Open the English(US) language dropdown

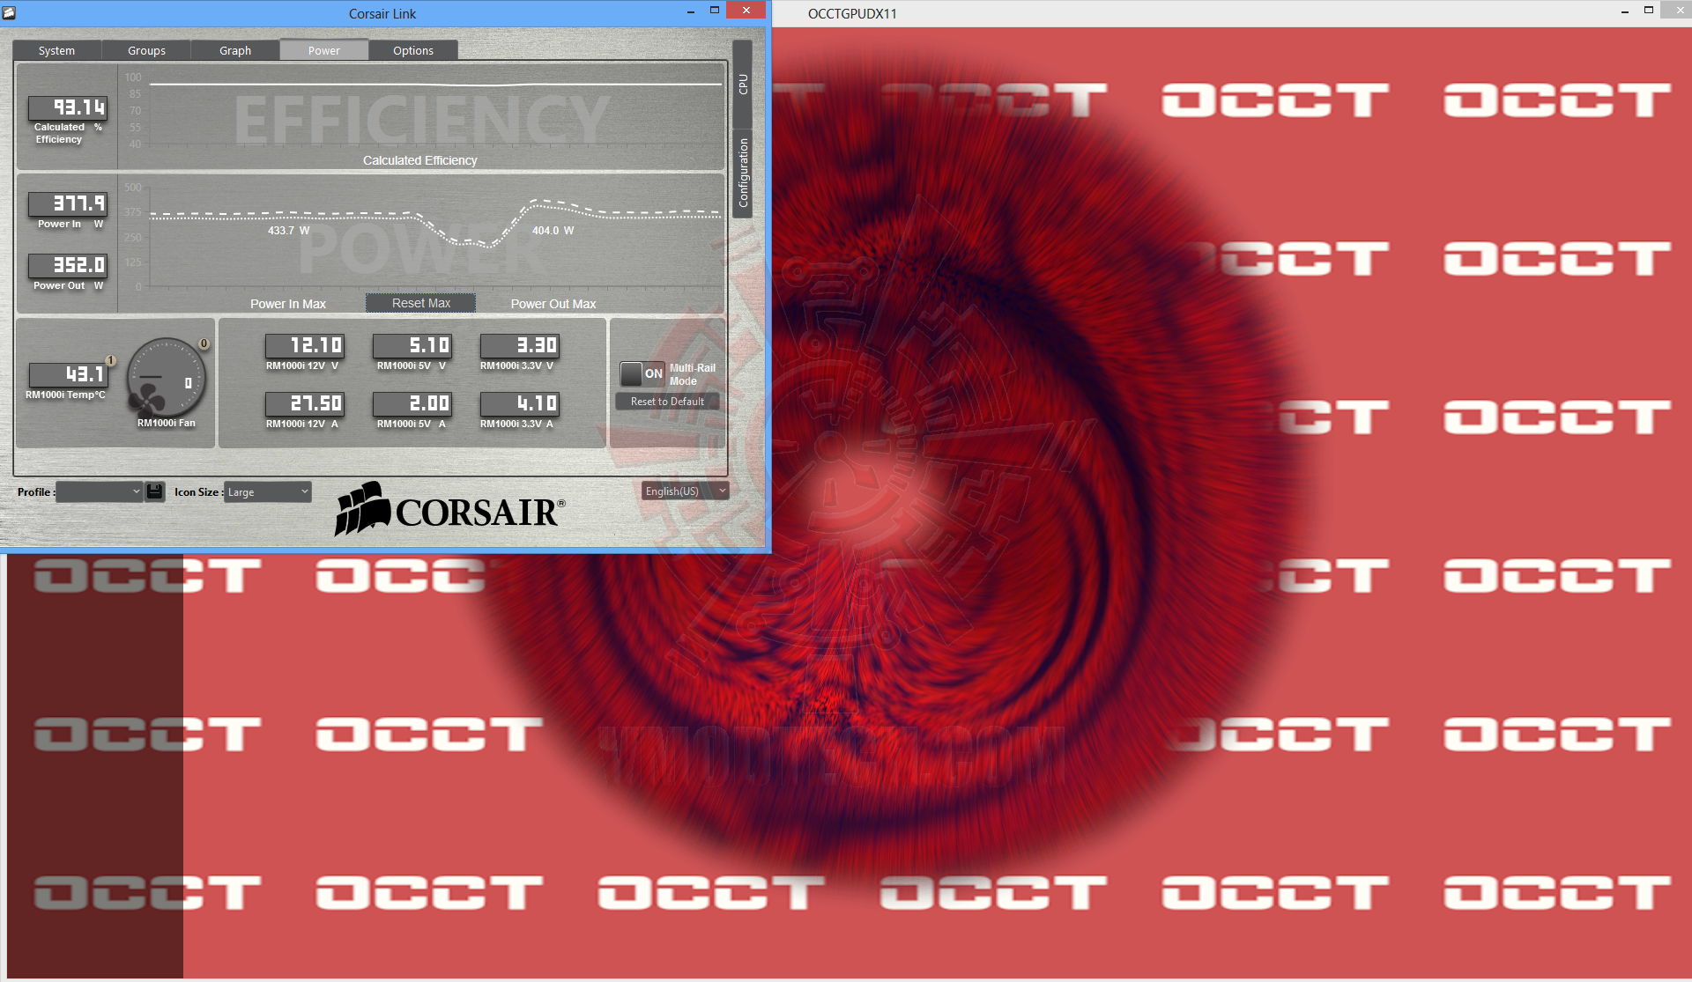click(685, 491)
